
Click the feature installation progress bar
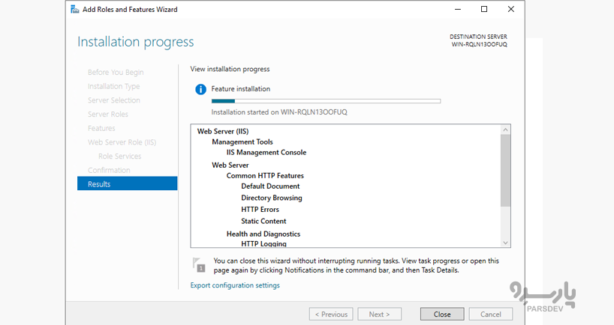[327, 101]
